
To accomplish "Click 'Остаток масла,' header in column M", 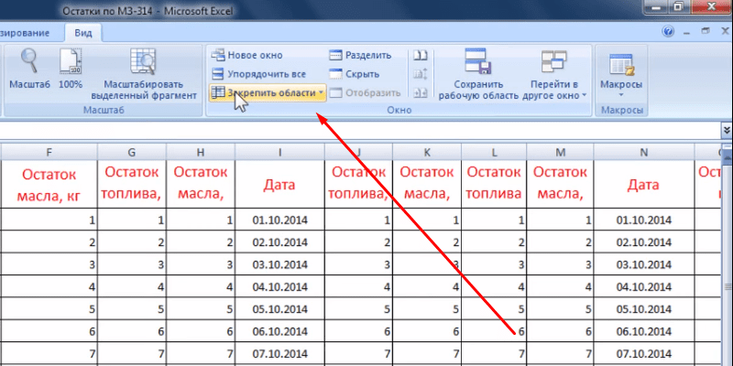I will (x=560, y=184).
